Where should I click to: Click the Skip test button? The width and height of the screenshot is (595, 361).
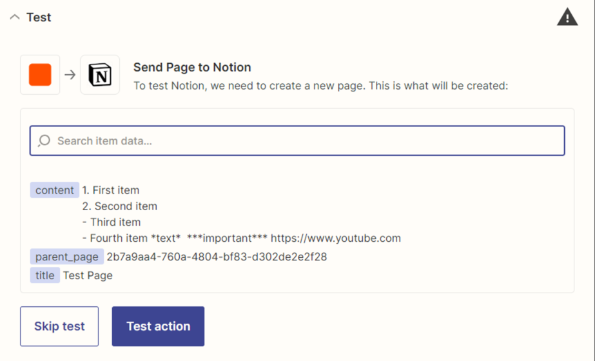59,326
